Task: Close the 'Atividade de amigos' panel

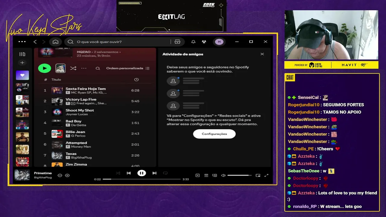Action: [262, 54]
